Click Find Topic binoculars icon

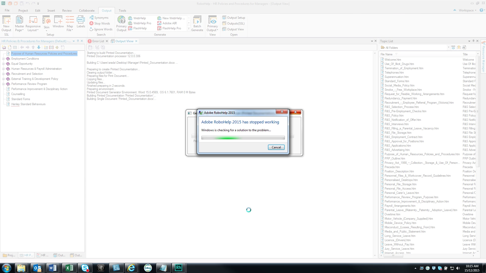tap(464, 48)
